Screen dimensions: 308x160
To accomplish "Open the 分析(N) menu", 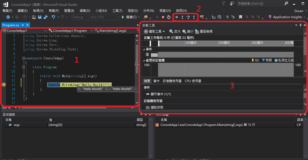I will point(148,11).
